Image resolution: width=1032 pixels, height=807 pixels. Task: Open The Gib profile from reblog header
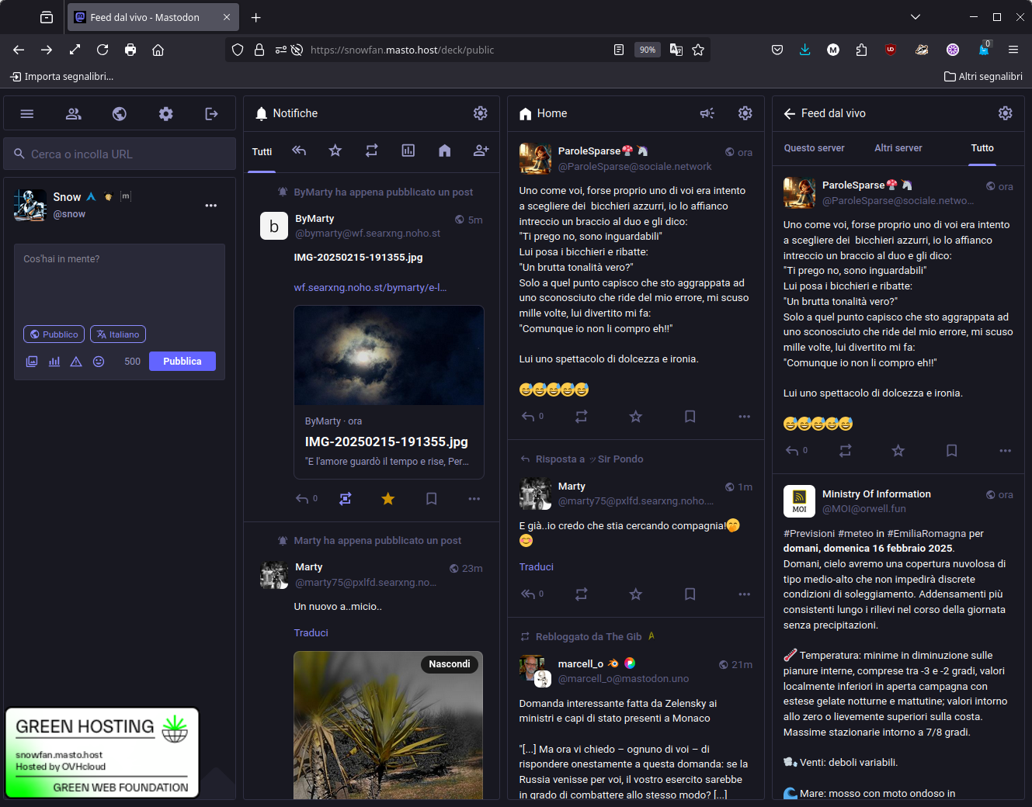(x=624, y=637)
